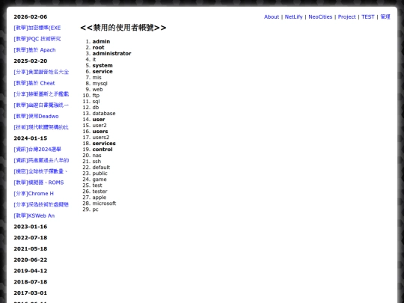Open the [教學]加密標準(EXE article

tap(37, 28)
